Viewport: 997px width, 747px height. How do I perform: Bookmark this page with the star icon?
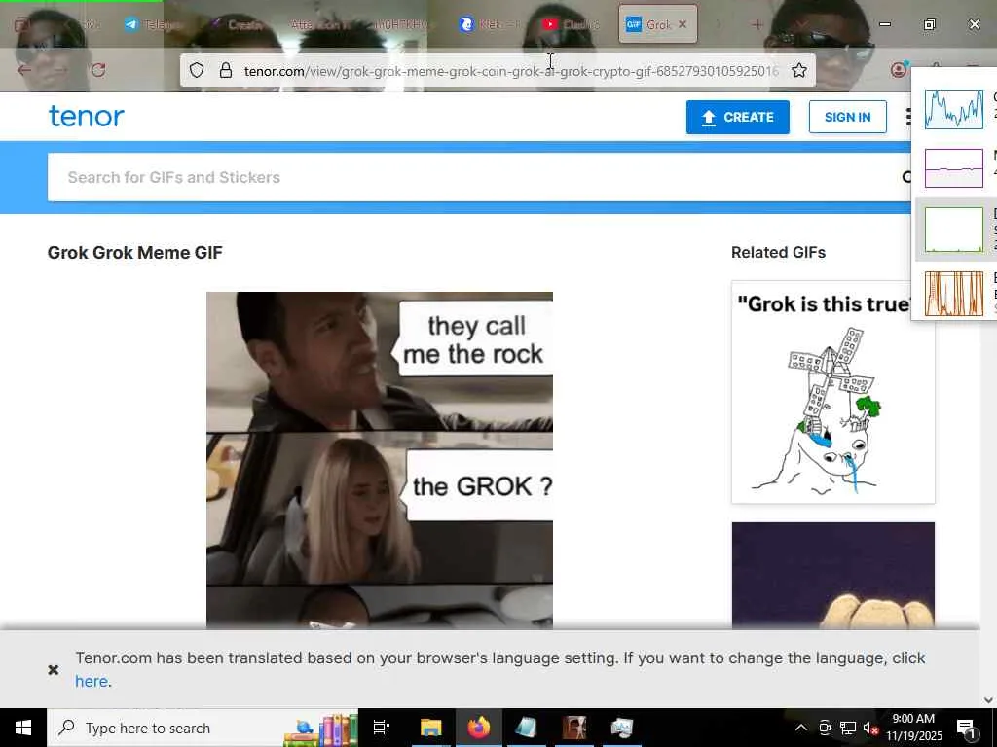[x=799, y=70]
